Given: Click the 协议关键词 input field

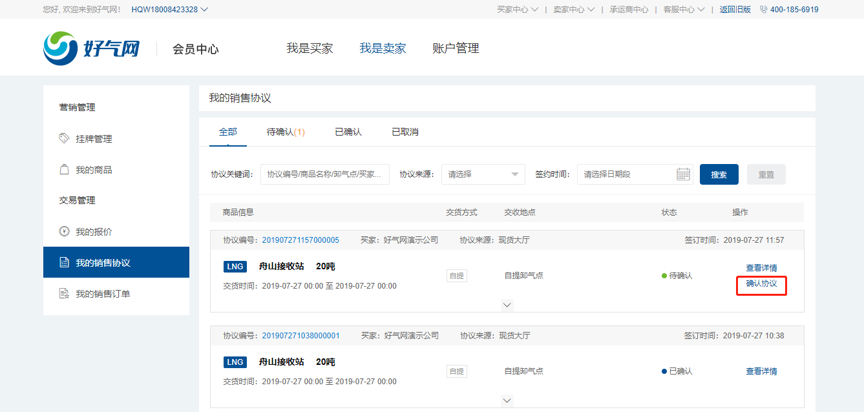Looking at the screenshot, I should pyautogui.click(x=324, y=174).
